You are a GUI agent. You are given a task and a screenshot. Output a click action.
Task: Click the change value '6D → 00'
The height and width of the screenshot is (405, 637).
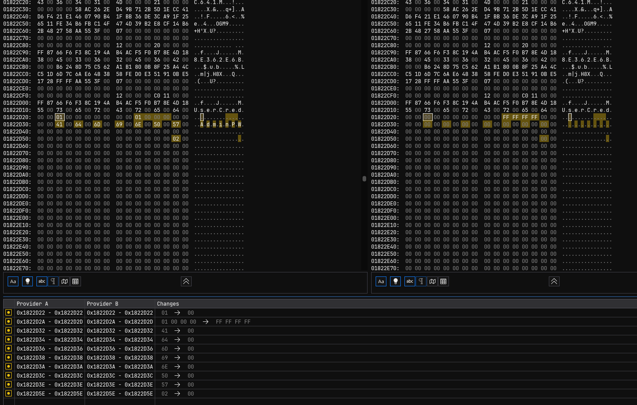coord(178,349)
